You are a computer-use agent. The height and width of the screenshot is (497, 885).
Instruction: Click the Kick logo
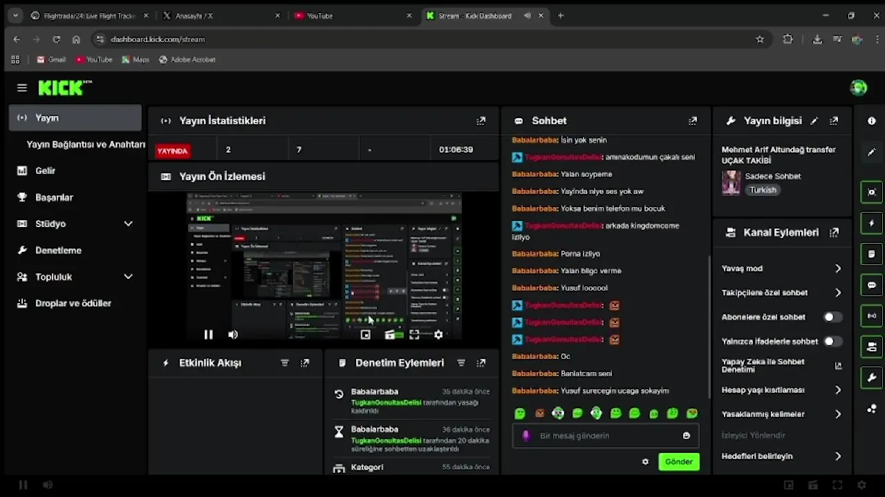coord(65,88)
